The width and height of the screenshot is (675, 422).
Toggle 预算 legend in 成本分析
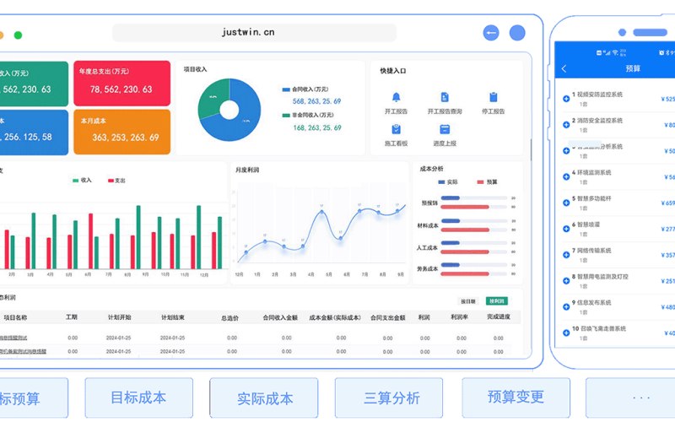(487, 182)
